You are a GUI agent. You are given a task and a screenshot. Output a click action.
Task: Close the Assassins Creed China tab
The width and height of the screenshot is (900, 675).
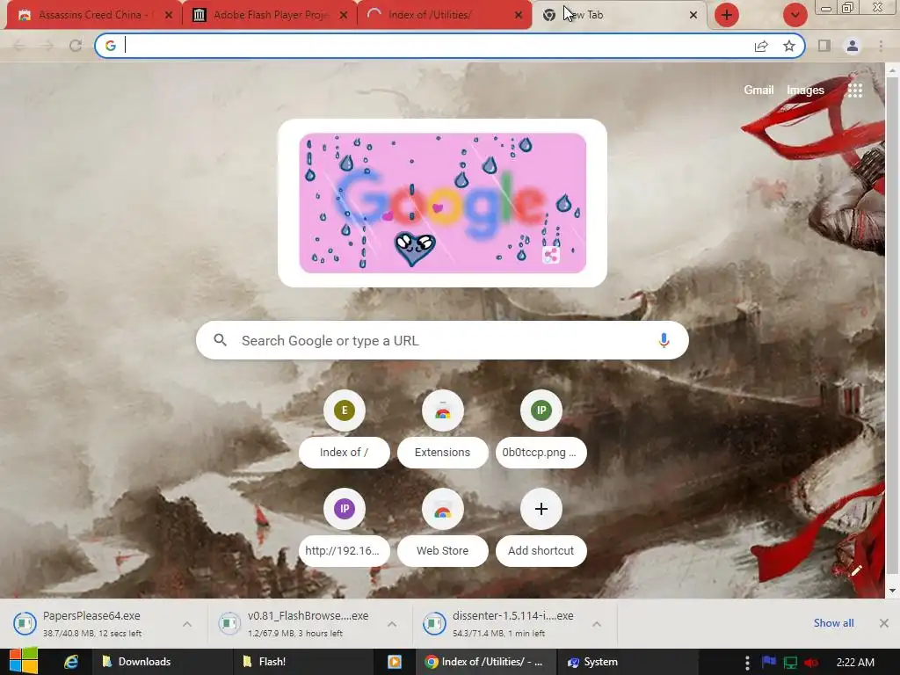[x=169, y=16]
